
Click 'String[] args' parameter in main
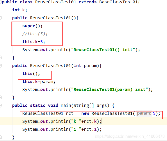(x=90, y=106)
